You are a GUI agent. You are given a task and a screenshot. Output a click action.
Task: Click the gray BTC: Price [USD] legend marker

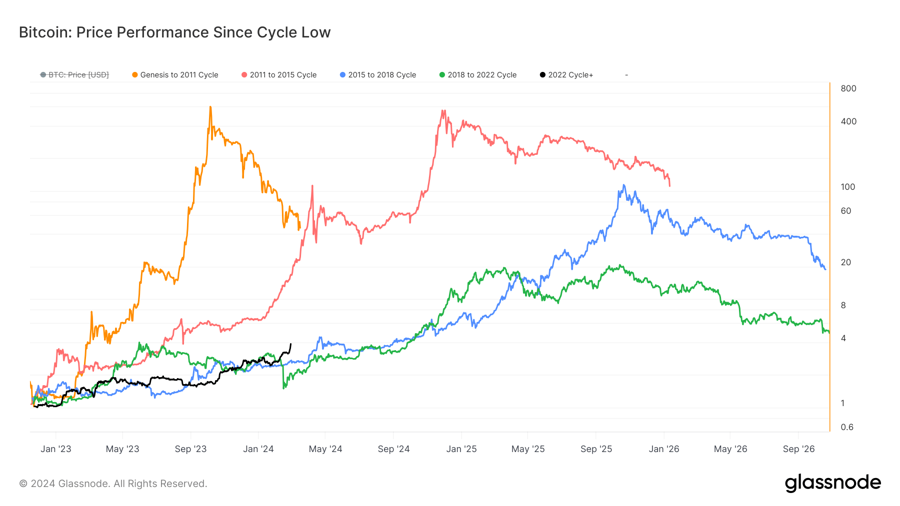click(43, 75)
